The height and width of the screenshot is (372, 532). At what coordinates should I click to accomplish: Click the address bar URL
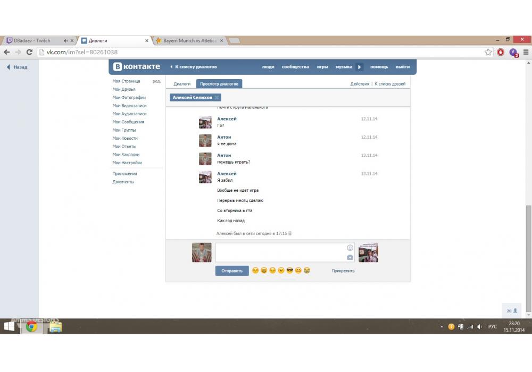coord(82,52)
